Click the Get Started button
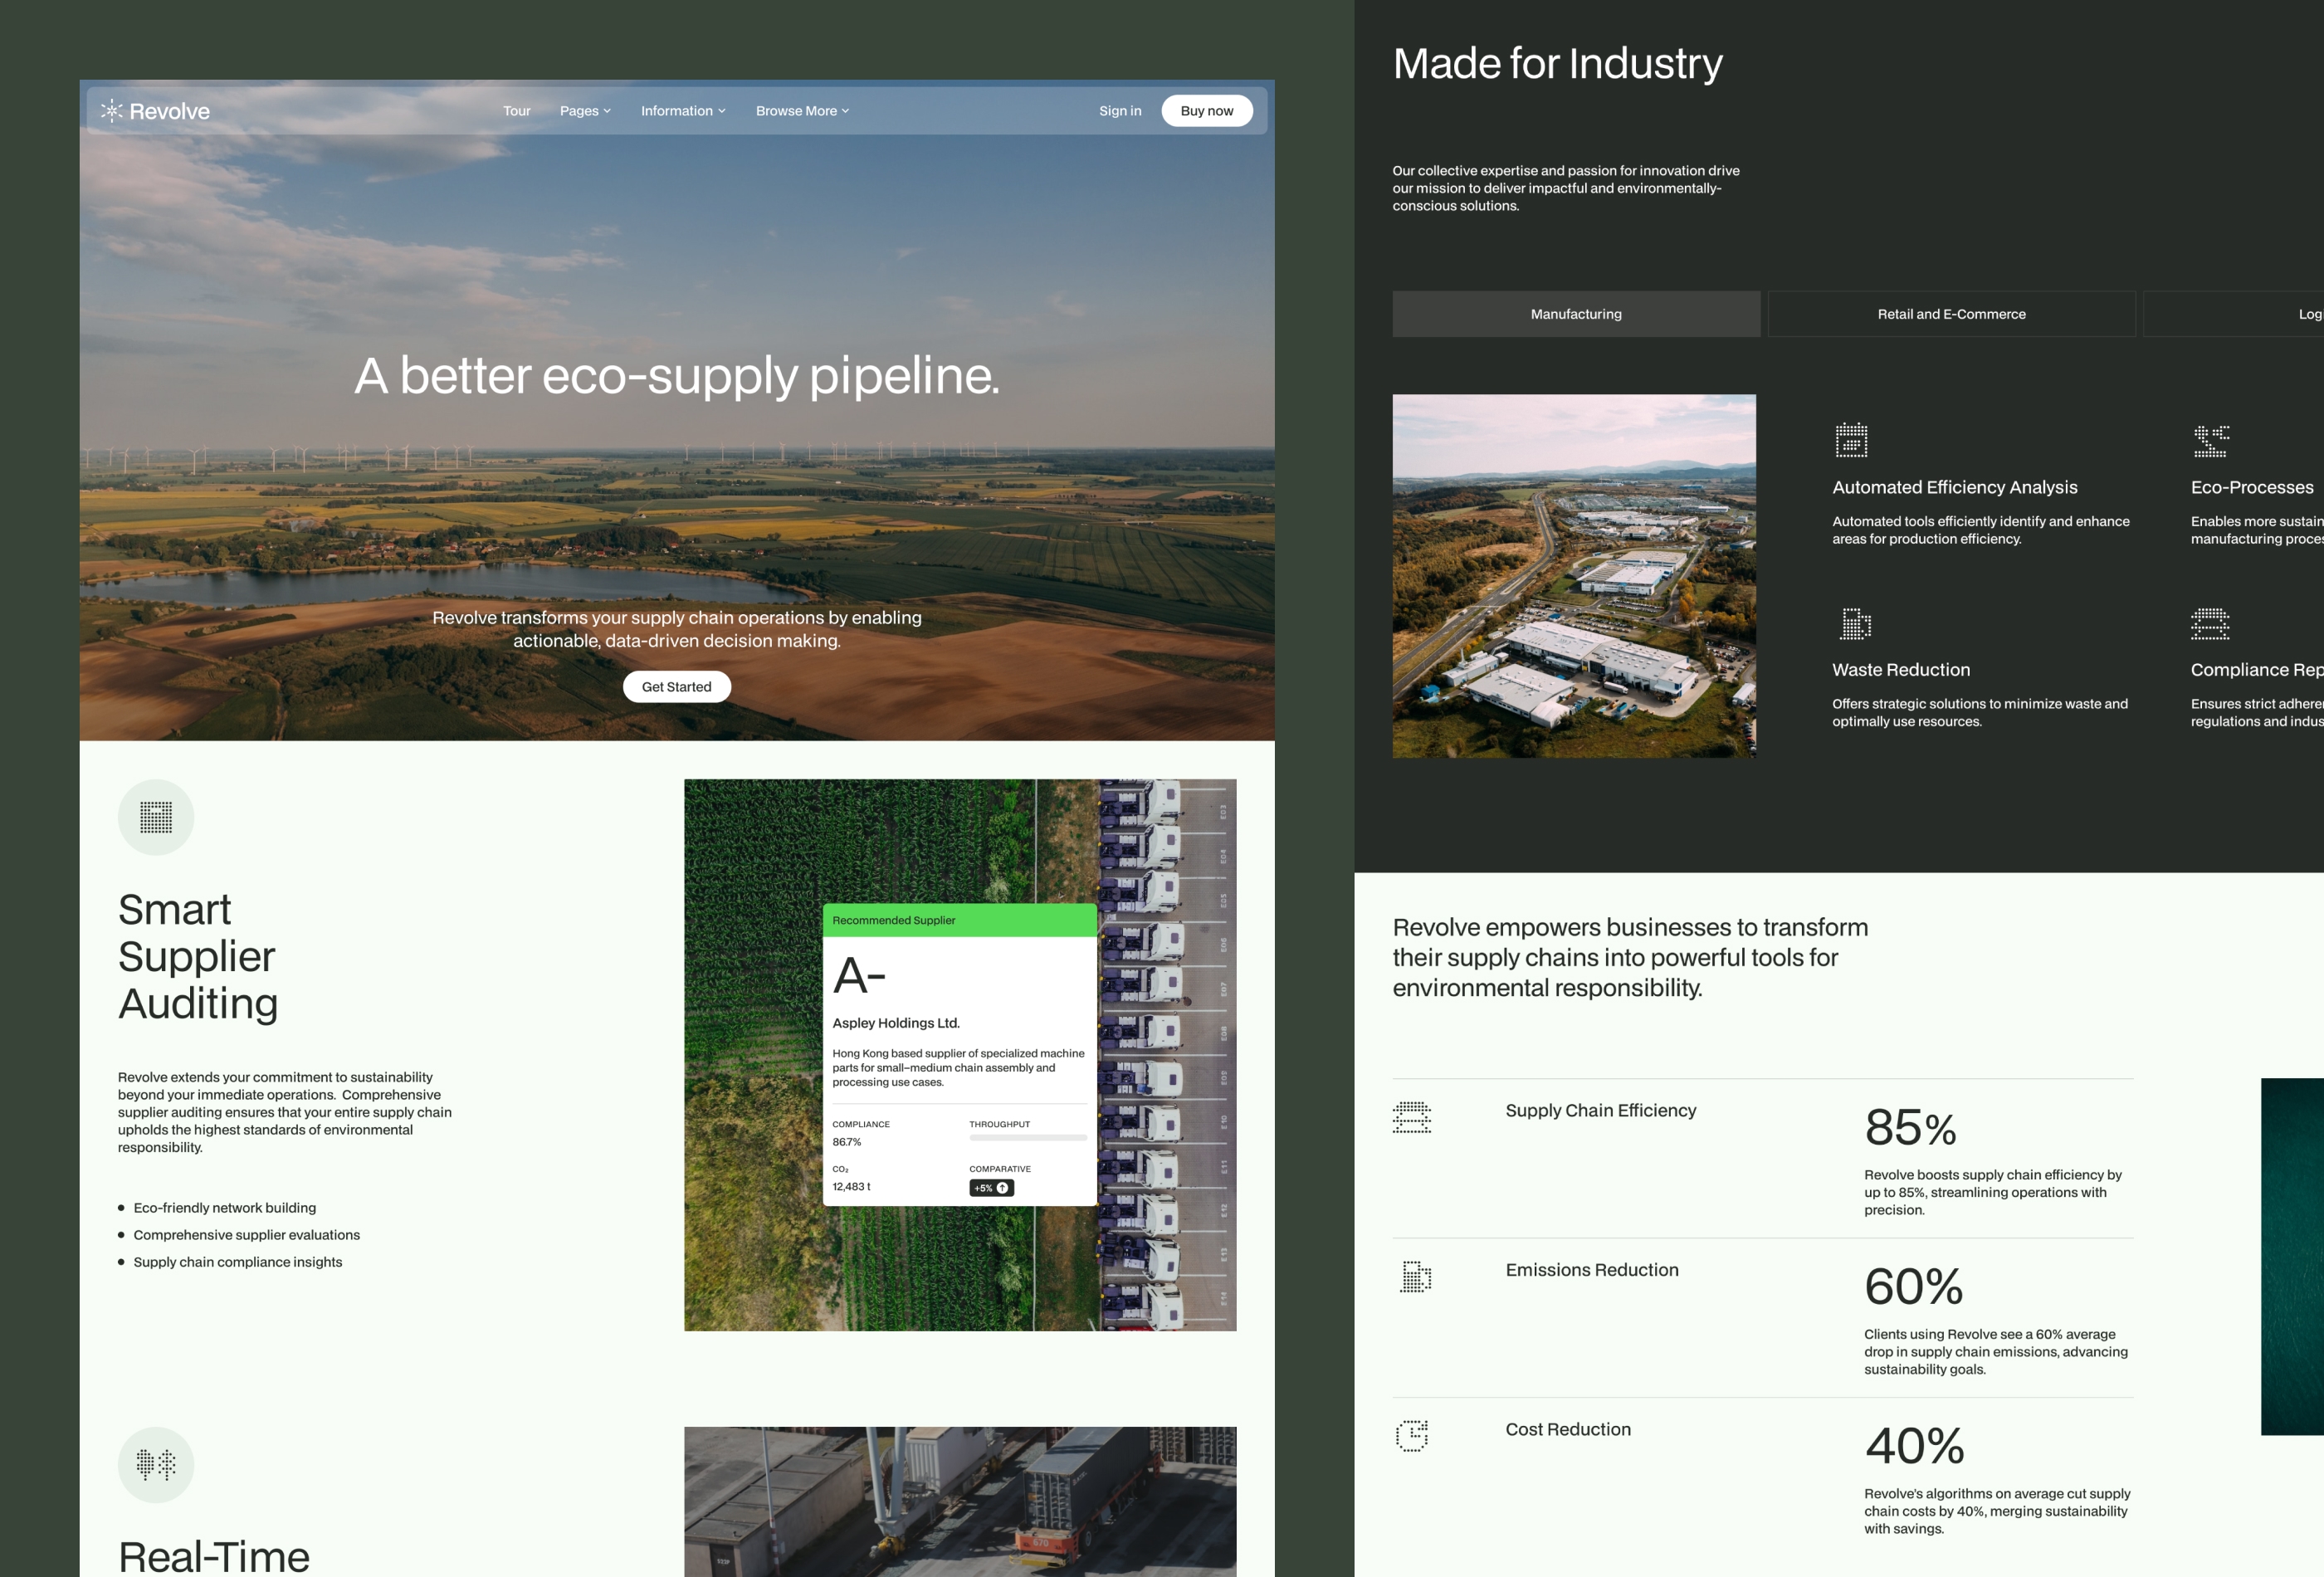 tap(676, 687)
